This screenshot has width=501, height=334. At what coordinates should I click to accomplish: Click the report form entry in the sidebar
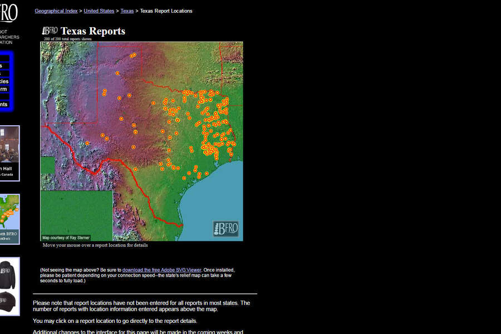pyautogui.click(x=4, y=89)
